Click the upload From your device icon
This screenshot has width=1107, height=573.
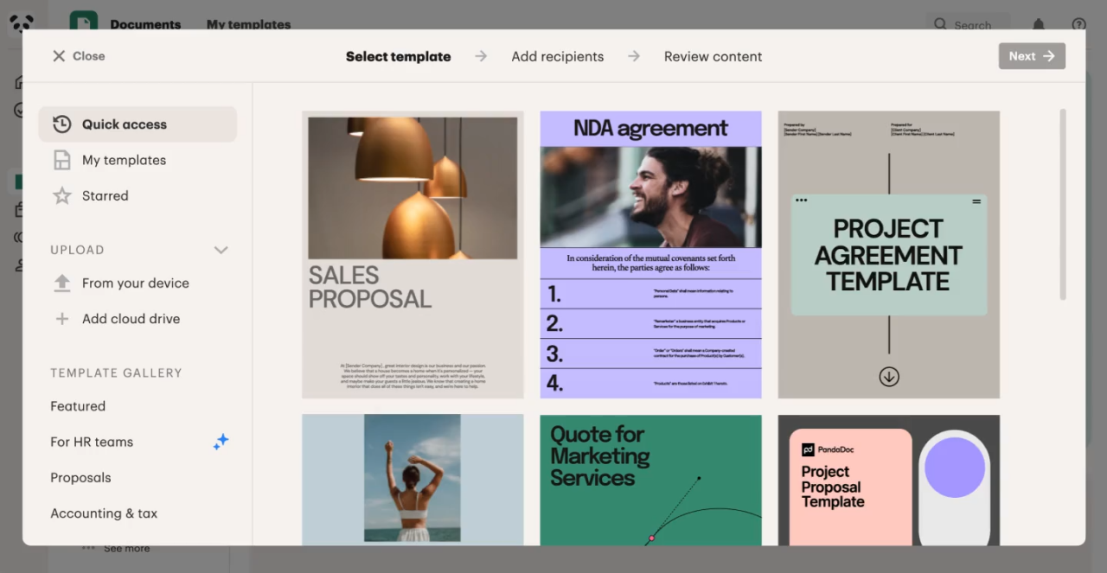pos(62,283)
